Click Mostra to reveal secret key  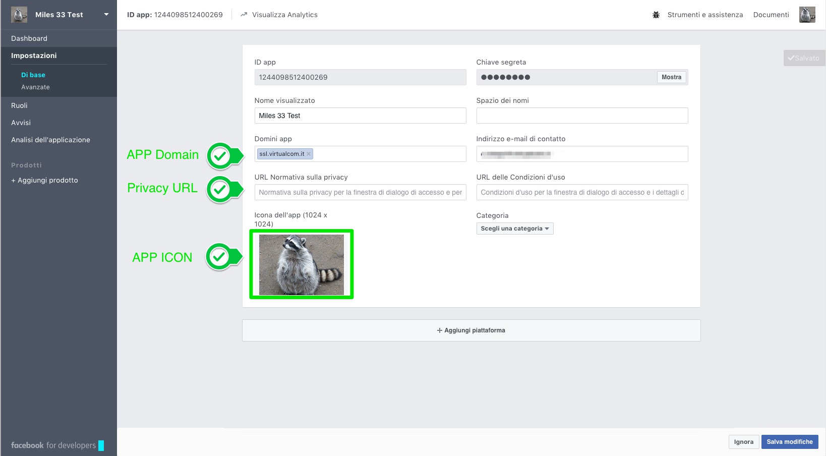click(671, 77)
